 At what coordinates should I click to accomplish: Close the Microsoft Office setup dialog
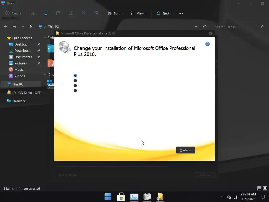click(x=211, y=33)
